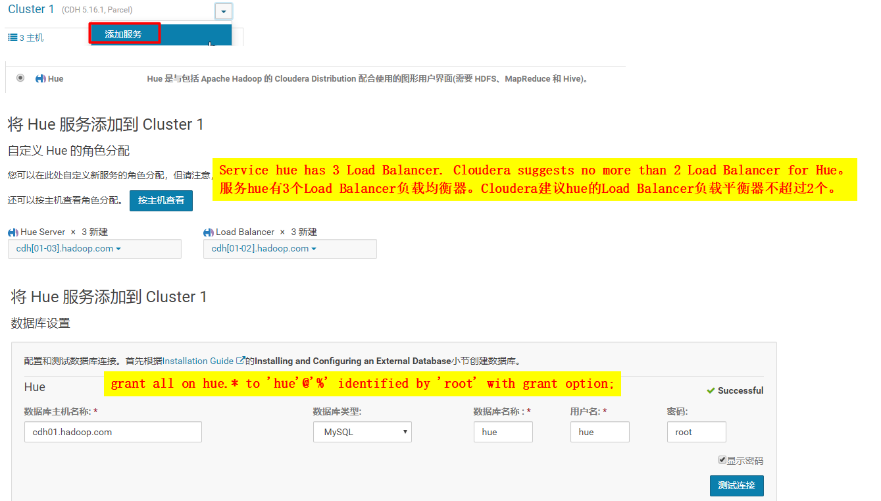Open the 数据库类型 MySQL dropdown
The height and width of the screenshot is (501, 881).
(362, 433)
